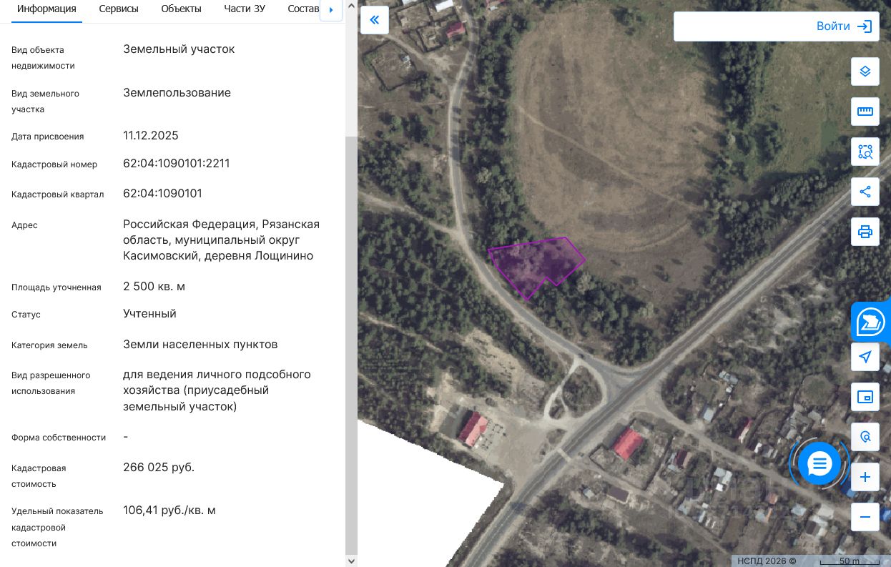
Task: Click the Кадастровый номер label
Action: 54,164
